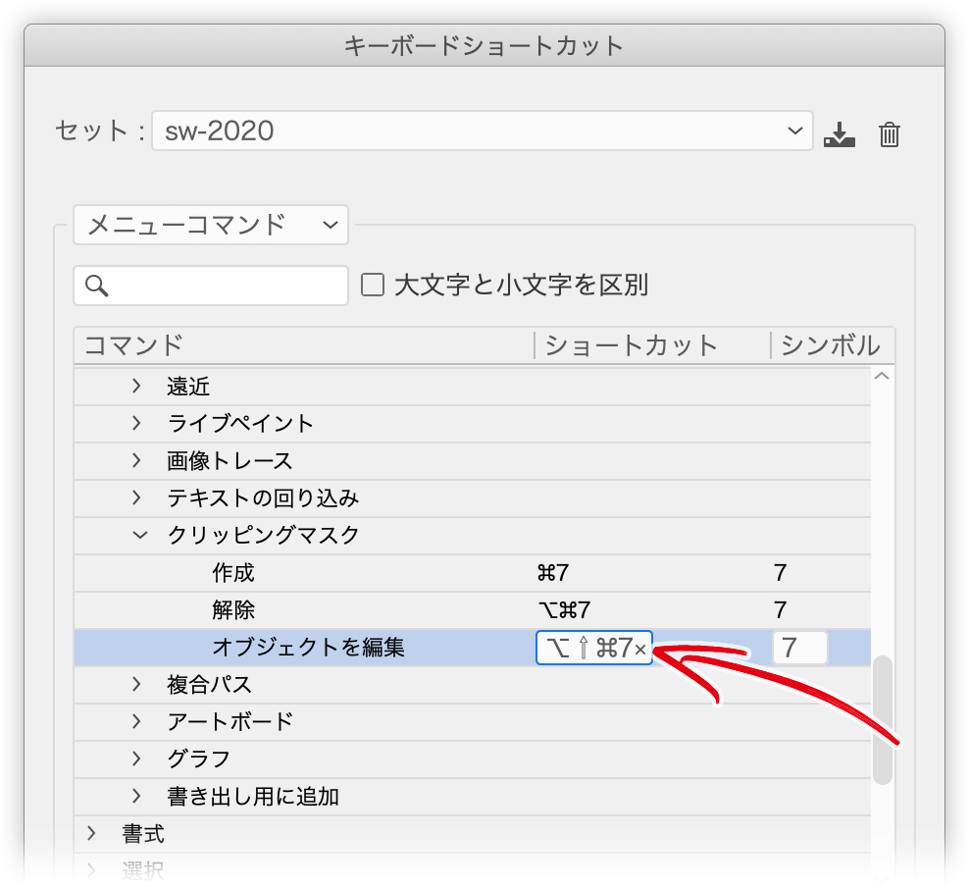Click the 画像トレース label
Screen dimensions: 969x889
[229, 460]
